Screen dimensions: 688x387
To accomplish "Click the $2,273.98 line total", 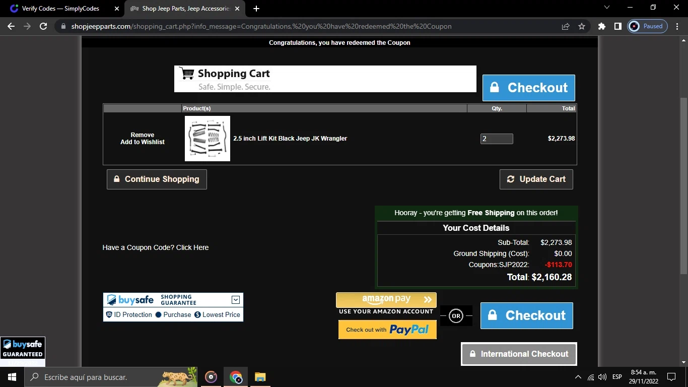I will [561, 139].
